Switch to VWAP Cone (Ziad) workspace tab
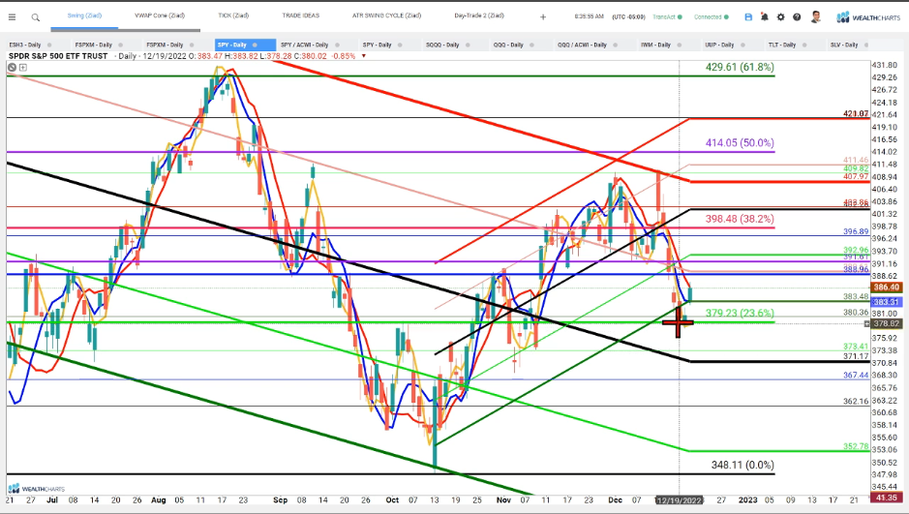The image size is (909, 514). tap(160, 15)
